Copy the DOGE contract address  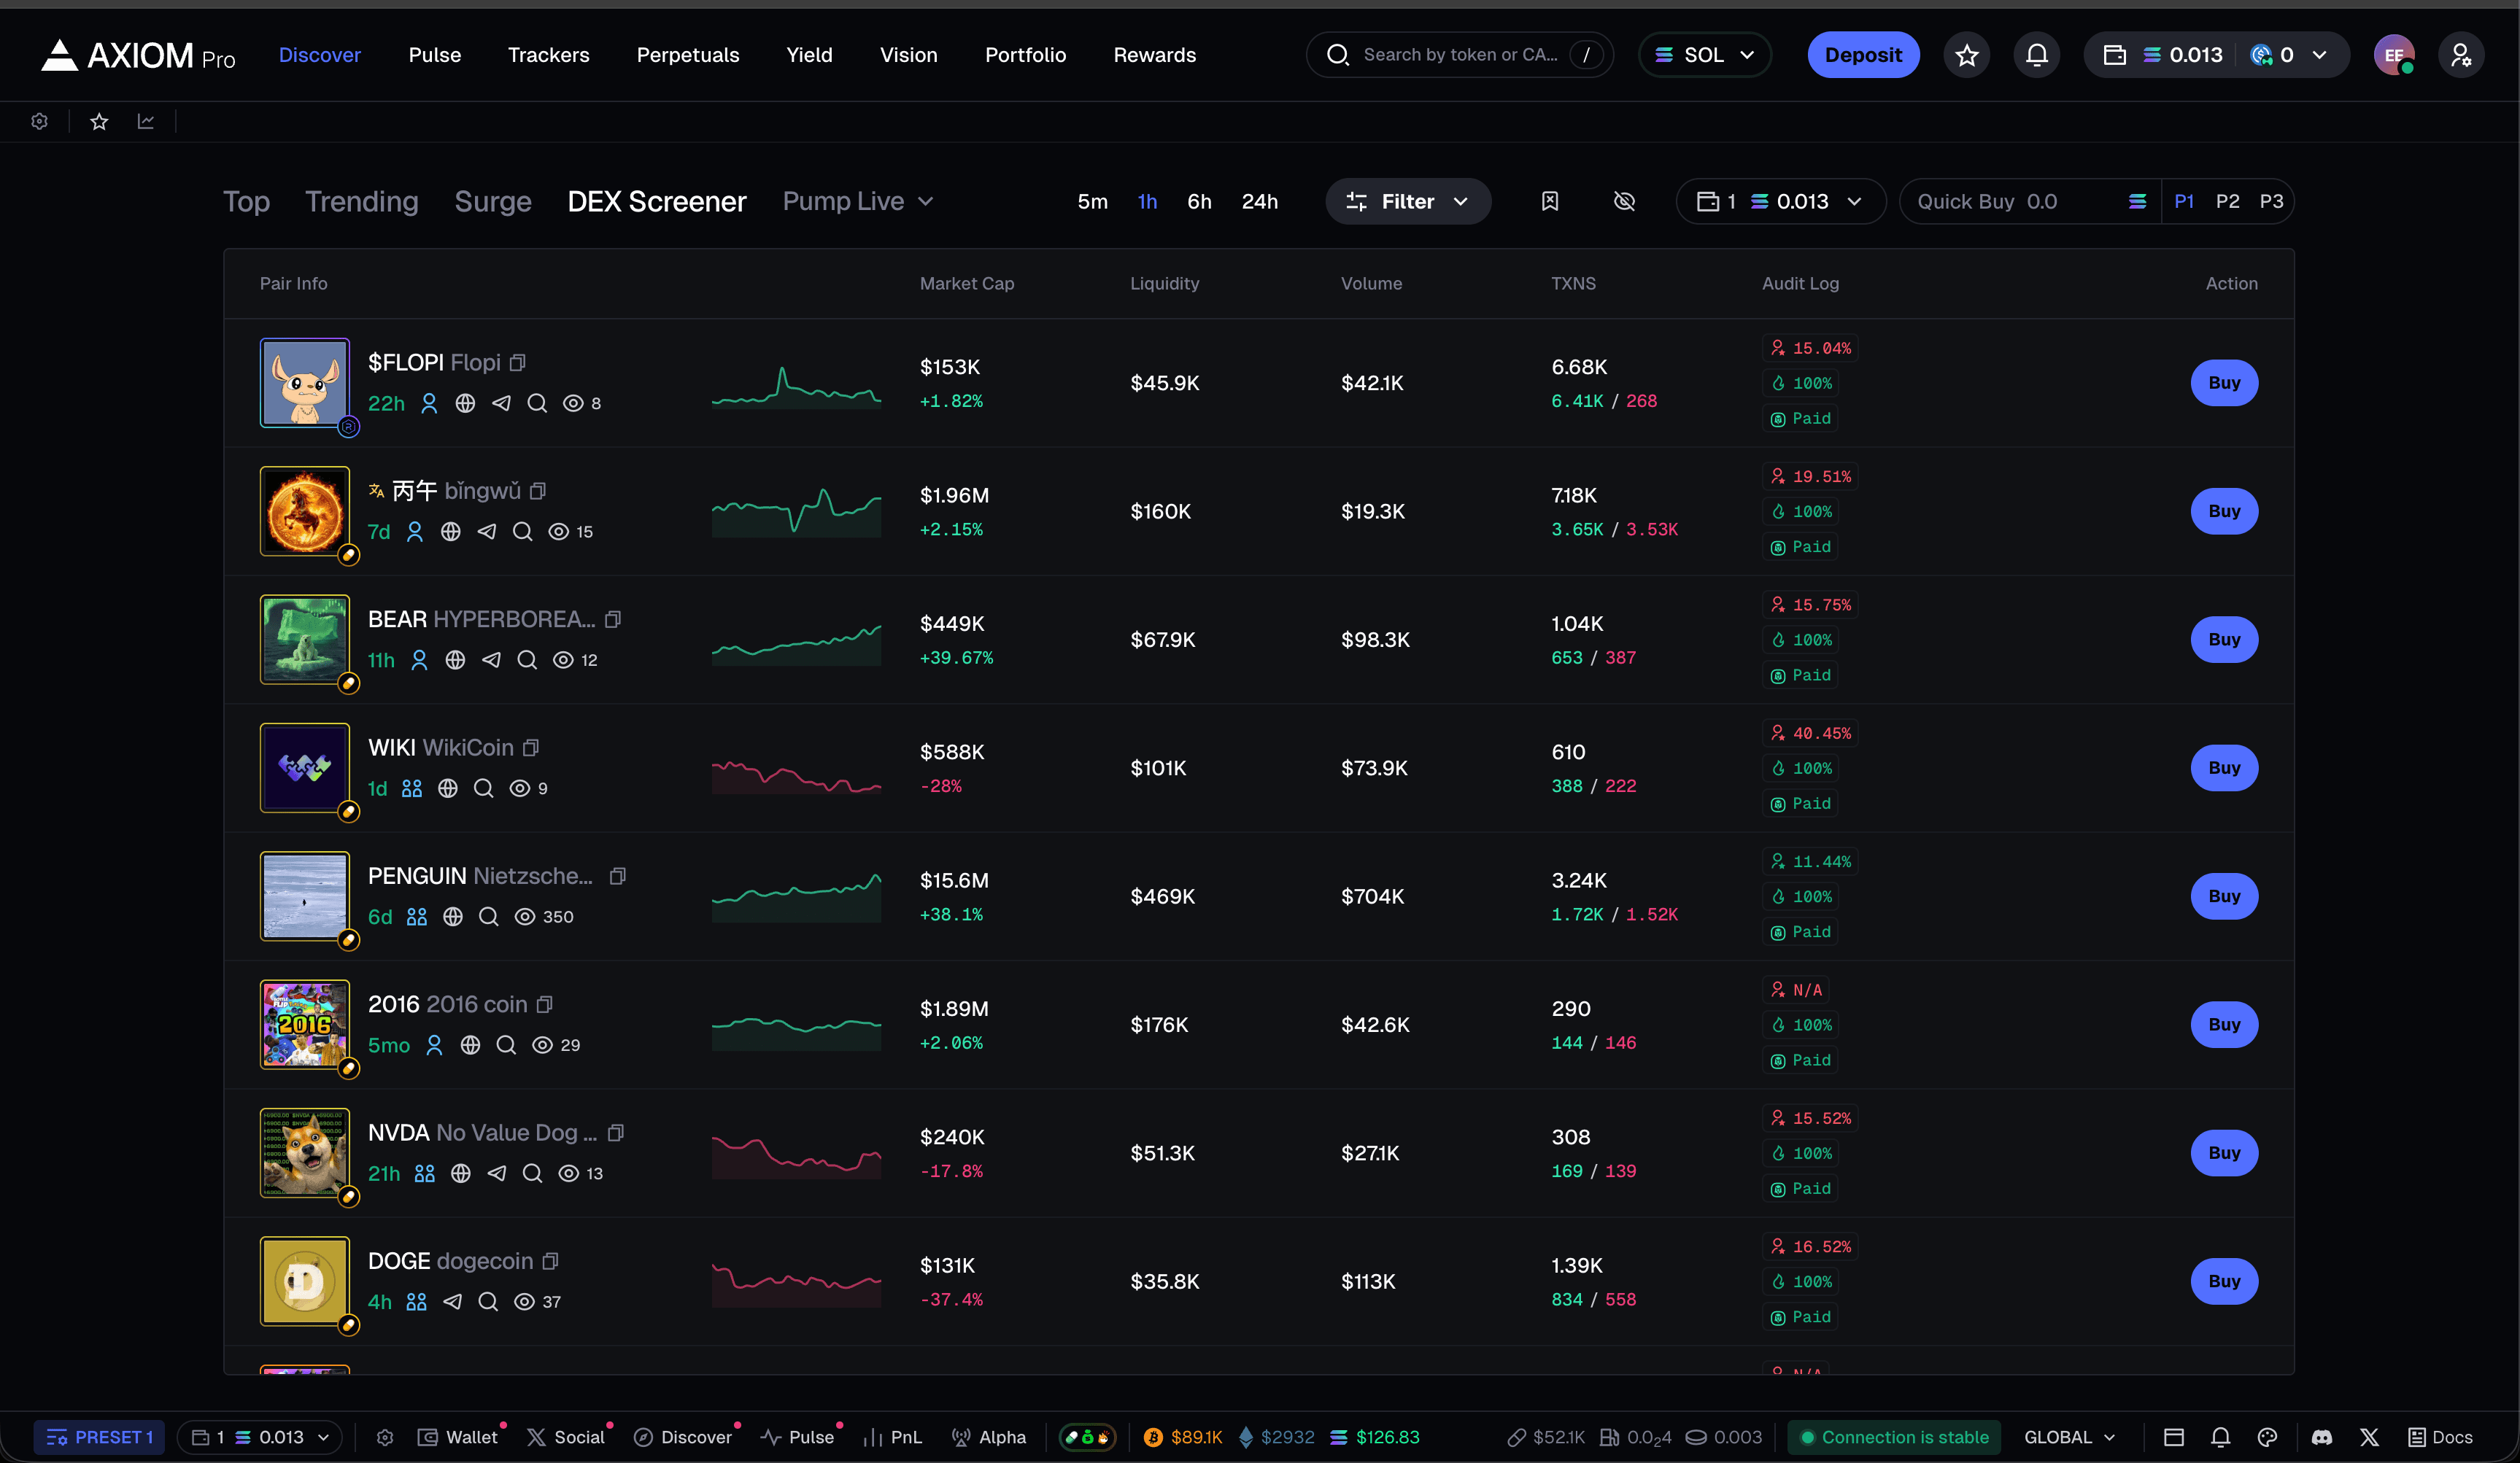550,1261
